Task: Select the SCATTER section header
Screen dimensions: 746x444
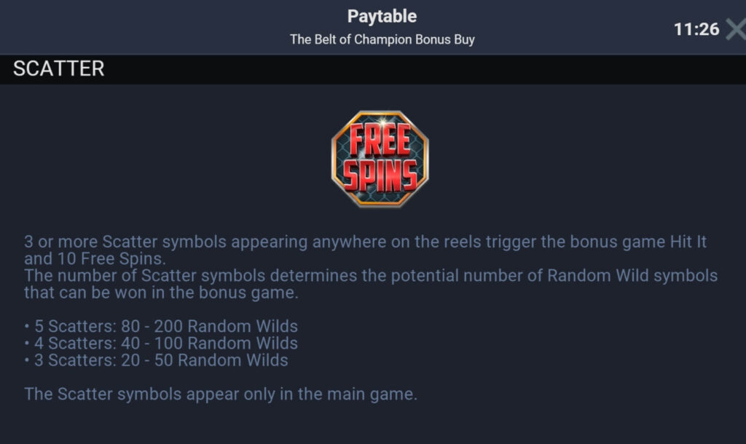Action: (59, 68)
